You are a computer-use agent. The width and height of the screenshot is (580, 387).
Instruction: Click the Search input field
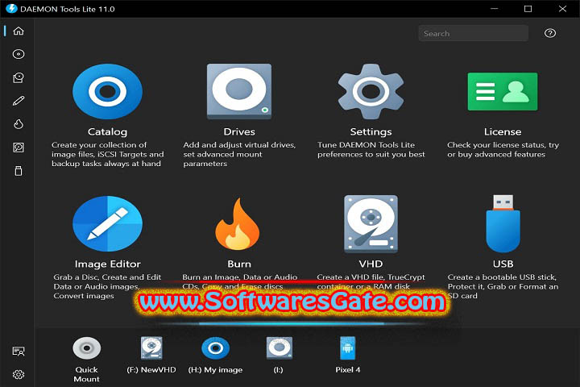click(x=473, y=33)
